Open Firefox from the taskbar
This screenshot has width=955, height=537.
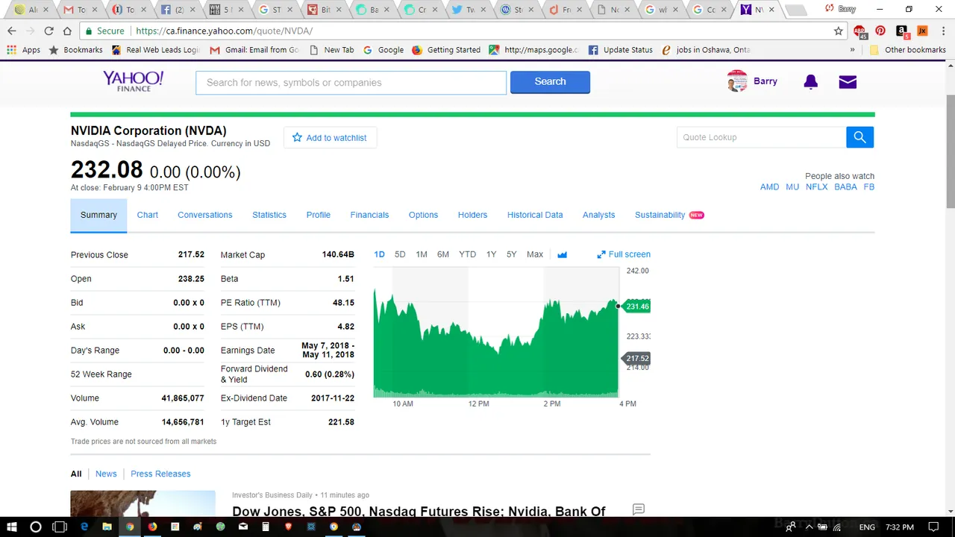click(152, 527)
